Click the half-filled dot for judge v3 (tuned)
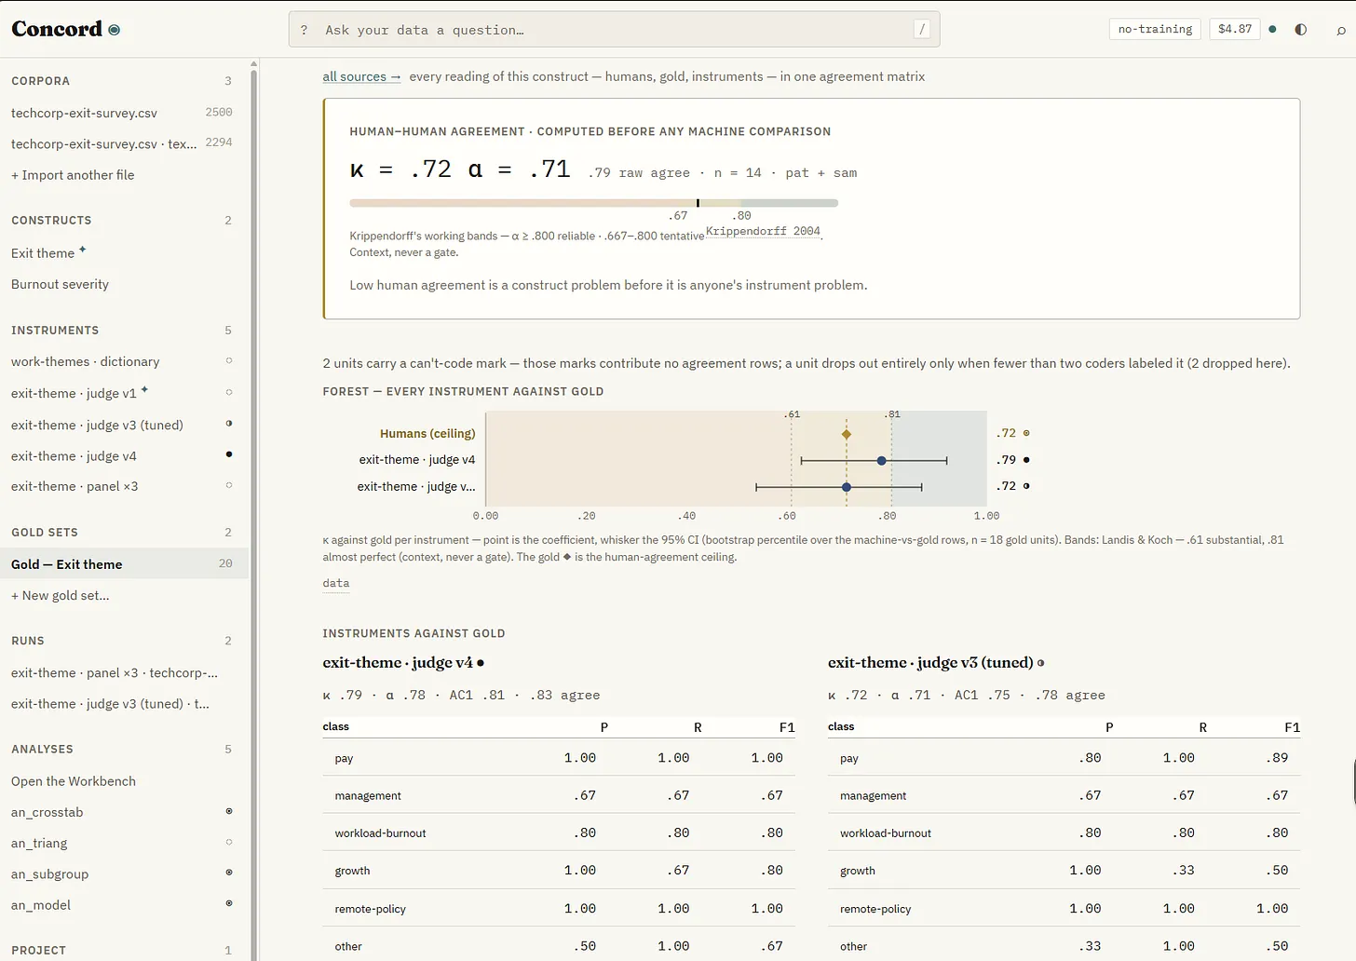 coord(229,424)
